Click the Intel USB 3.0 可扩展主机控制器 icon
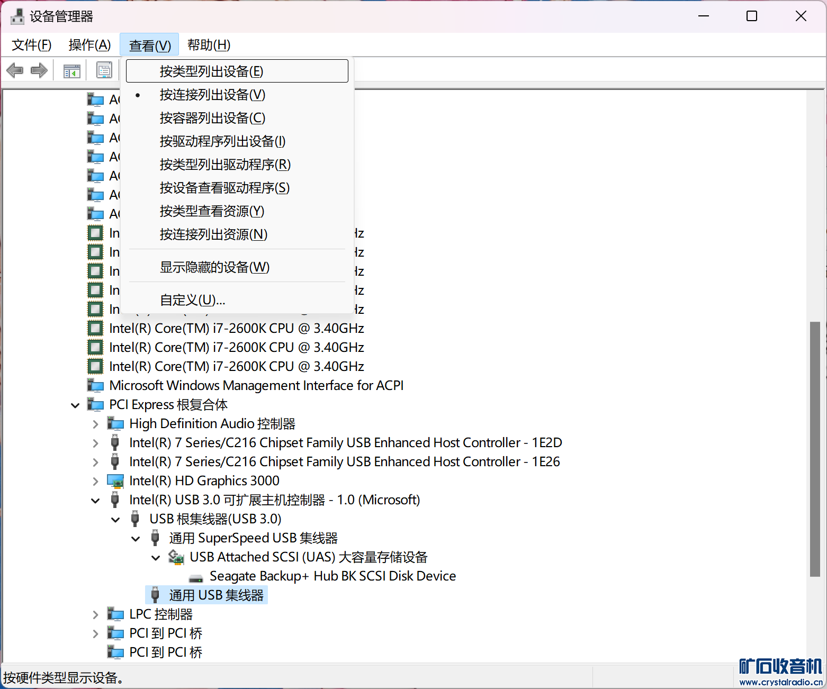Image resolution: width=827 pixels, height=689 pixels. 115,500
